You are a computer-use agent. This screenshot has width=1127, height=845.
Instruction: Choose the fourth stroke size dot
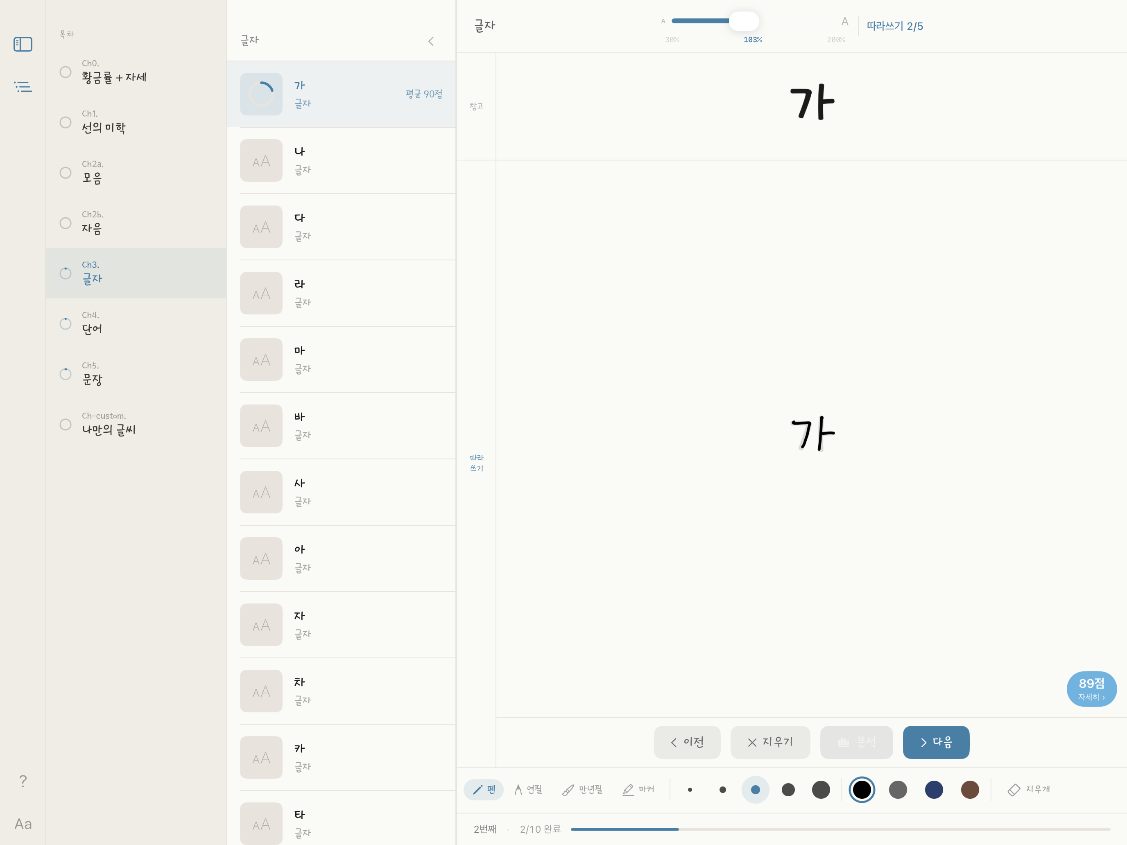coord(788,789)
